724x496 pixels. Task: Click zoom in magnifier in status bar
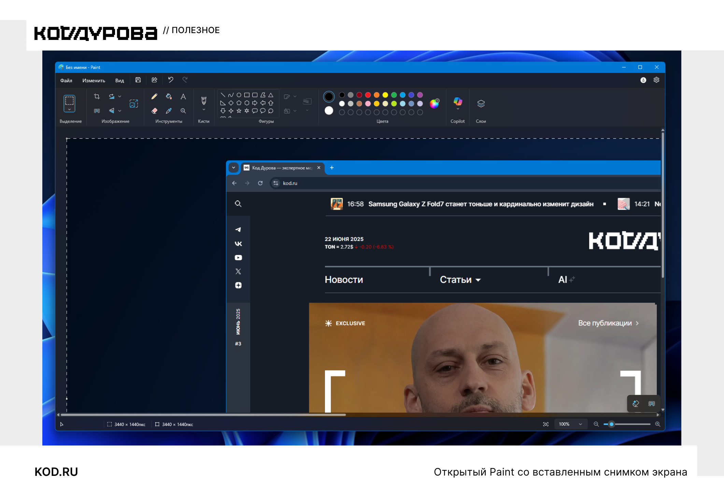[658, 424]
